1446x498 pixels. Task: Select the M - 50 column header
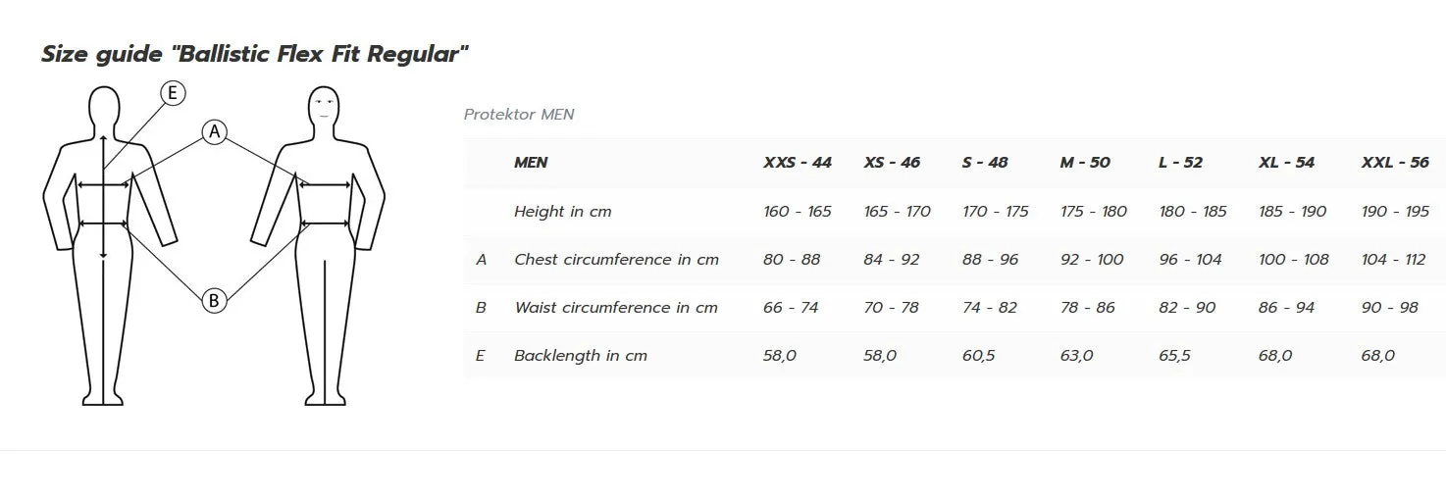1085,163
